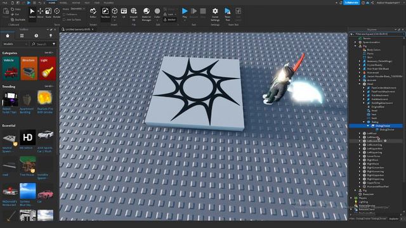Screen dimensions: 406x228
Task: Close the Untitled Game viewport tab
Action: (93, 30)
